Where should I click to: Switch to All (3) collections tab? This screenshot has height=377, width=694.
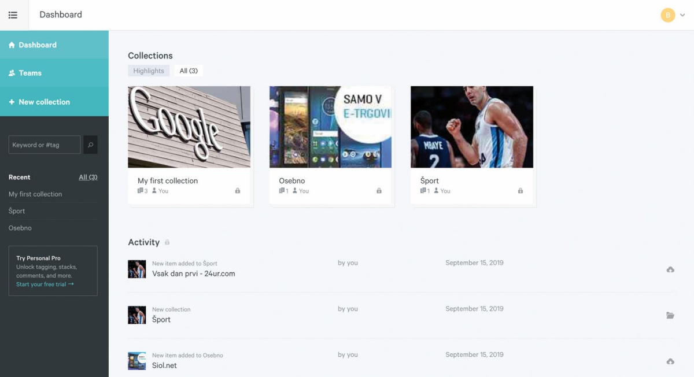pyautogui.click(x=189, y=71)
